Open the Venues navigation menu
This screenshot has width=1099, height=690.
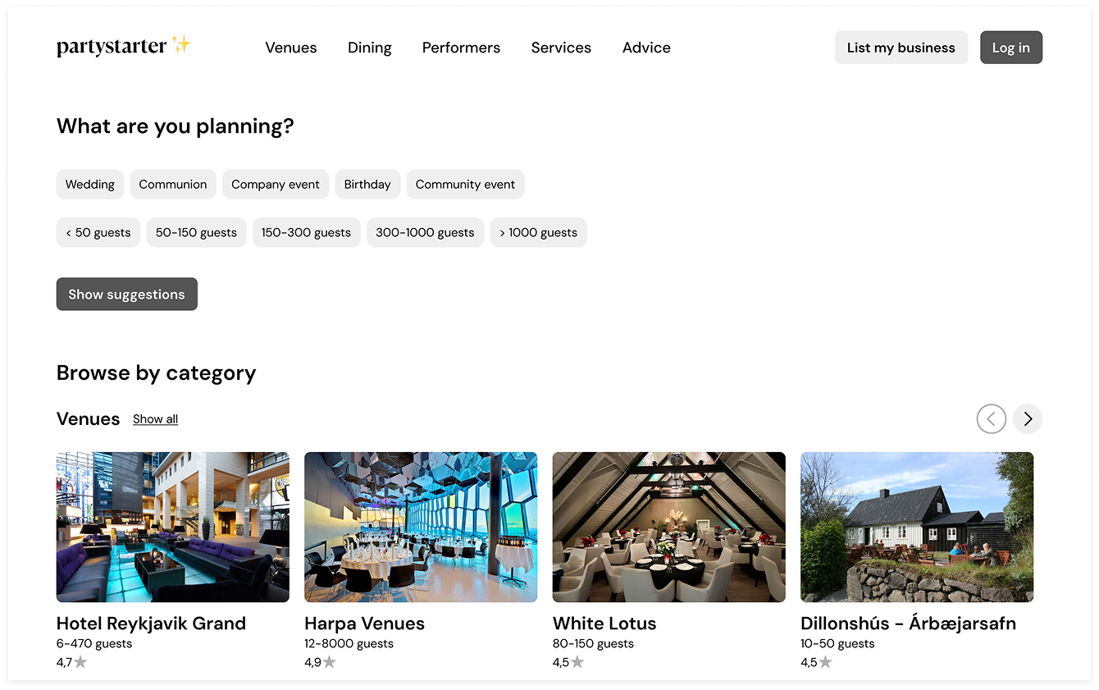pyautogui.click(x=290, y=48)
